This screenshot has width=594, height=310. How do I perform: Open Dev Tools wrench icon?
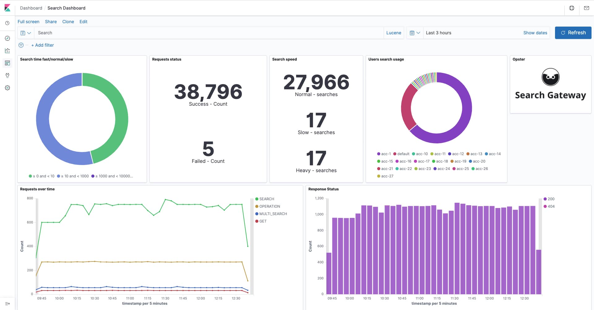[7, 75]
